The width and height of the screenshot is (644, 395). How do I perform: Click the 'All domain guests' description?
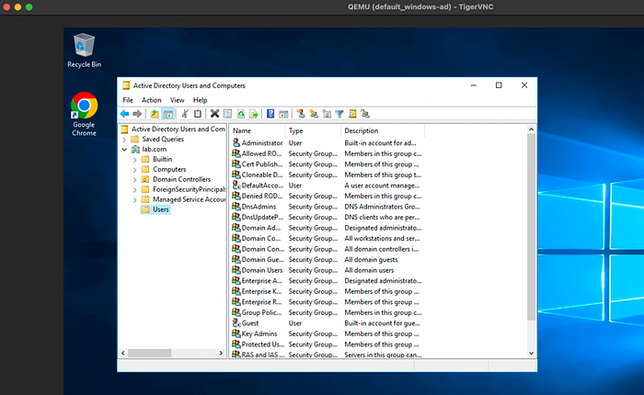pyautogui.click(x=371, y=259)
